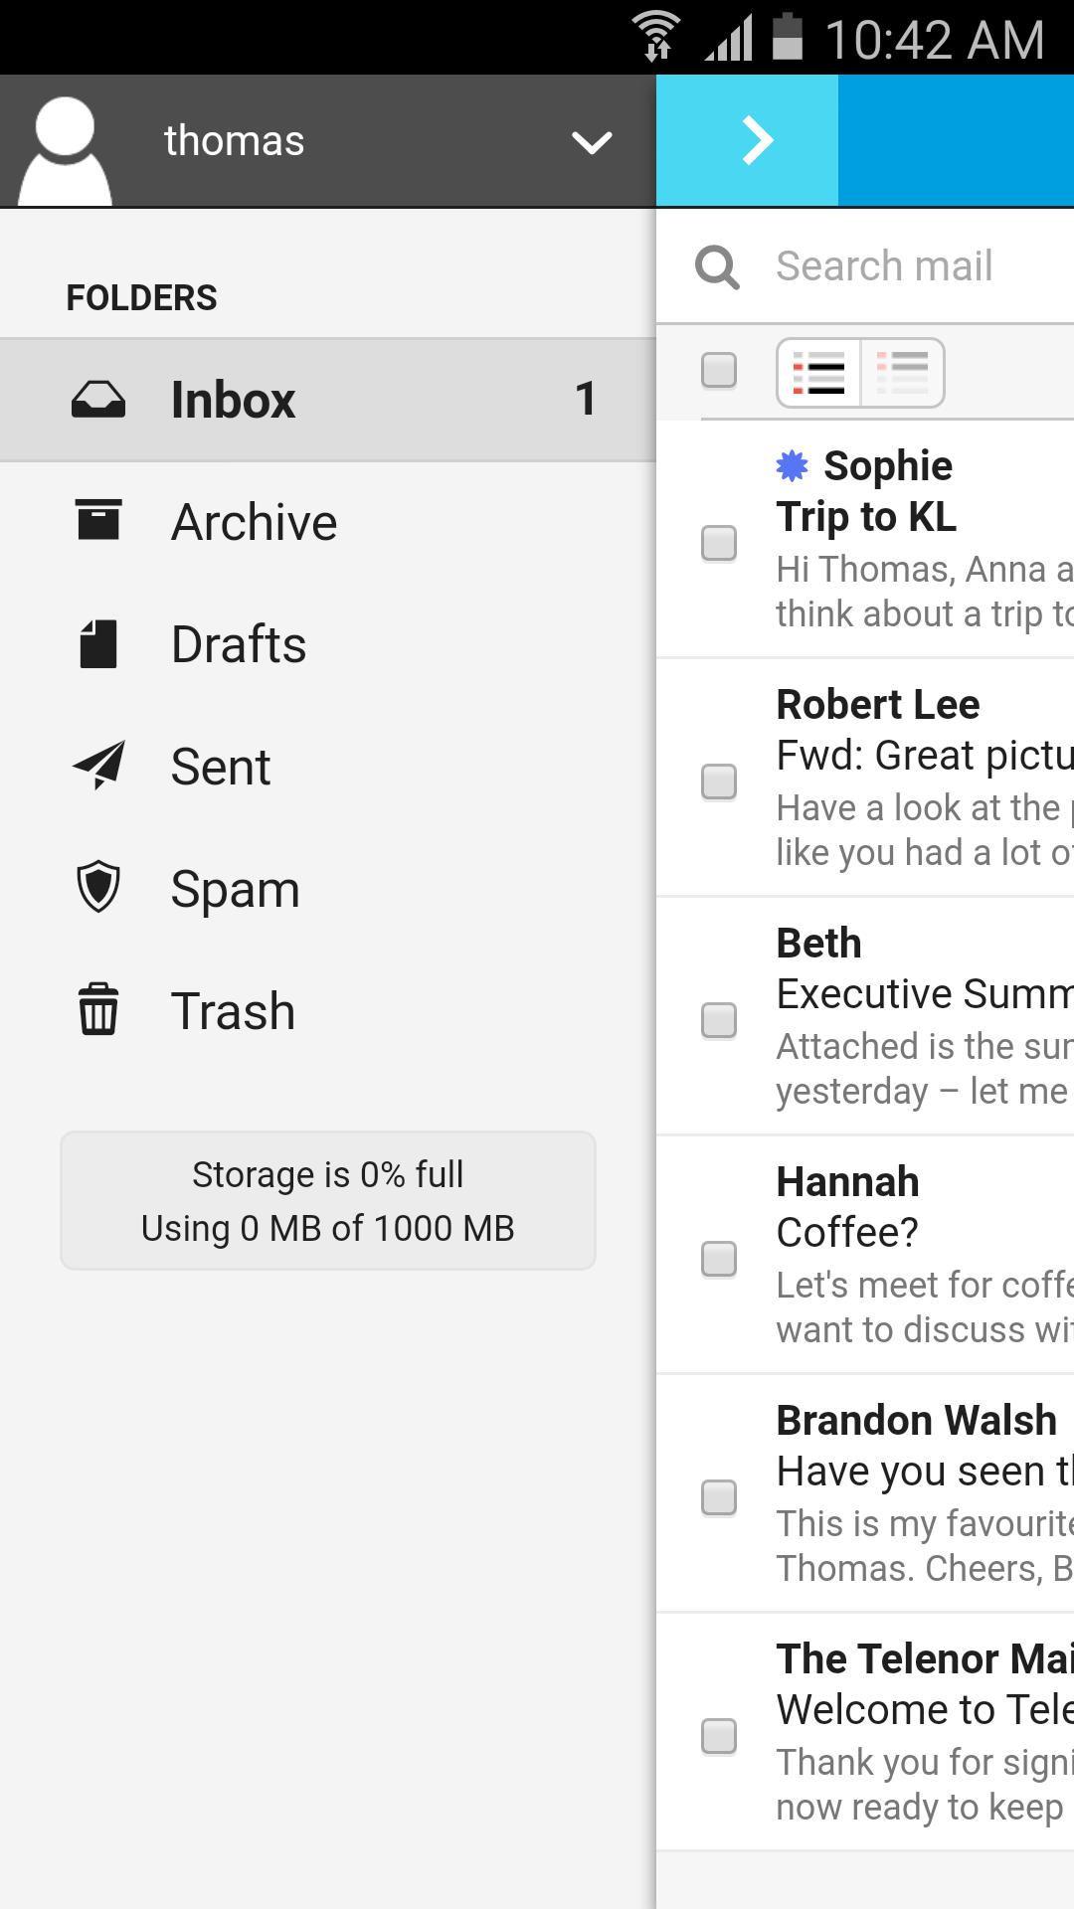This screenshot has width=1074, height=1909.
Task: Click the Sent paper plane icon
Action: point(98,765)
